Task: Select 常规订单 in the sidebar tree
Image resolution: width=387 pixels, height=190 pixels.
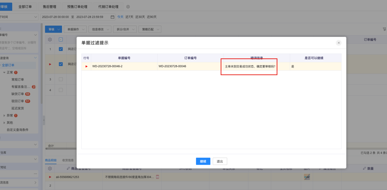Action: [x=18, y=79]
